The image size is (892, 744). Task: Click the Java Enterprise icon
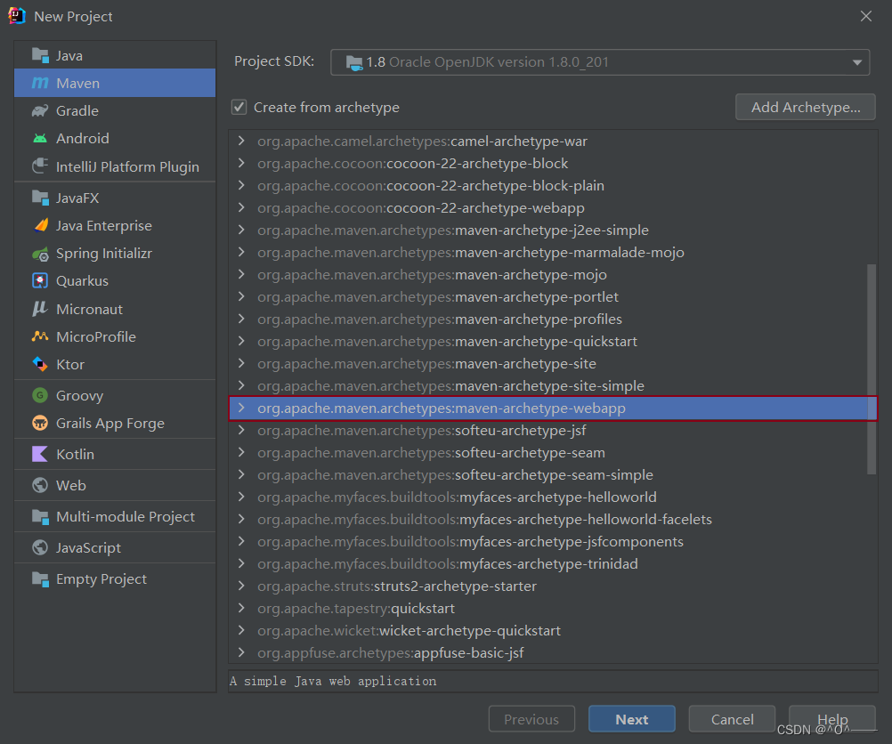40,225
